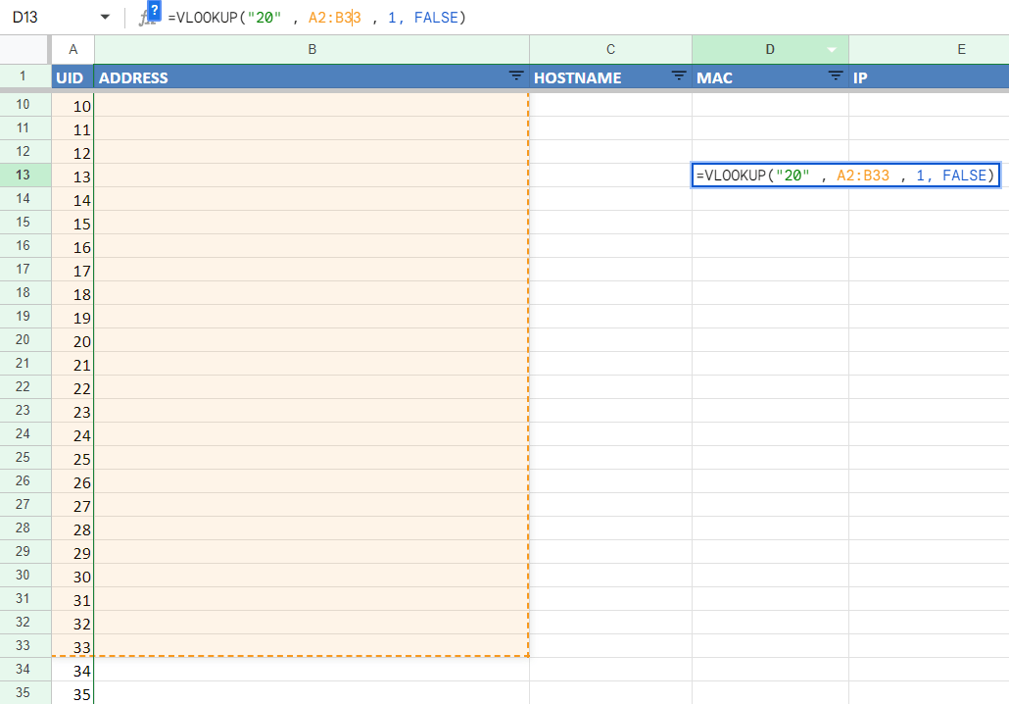This screenshot has width=1009, height=704.
Task: Select row 1 header number
Action: (x=24, y=76)
